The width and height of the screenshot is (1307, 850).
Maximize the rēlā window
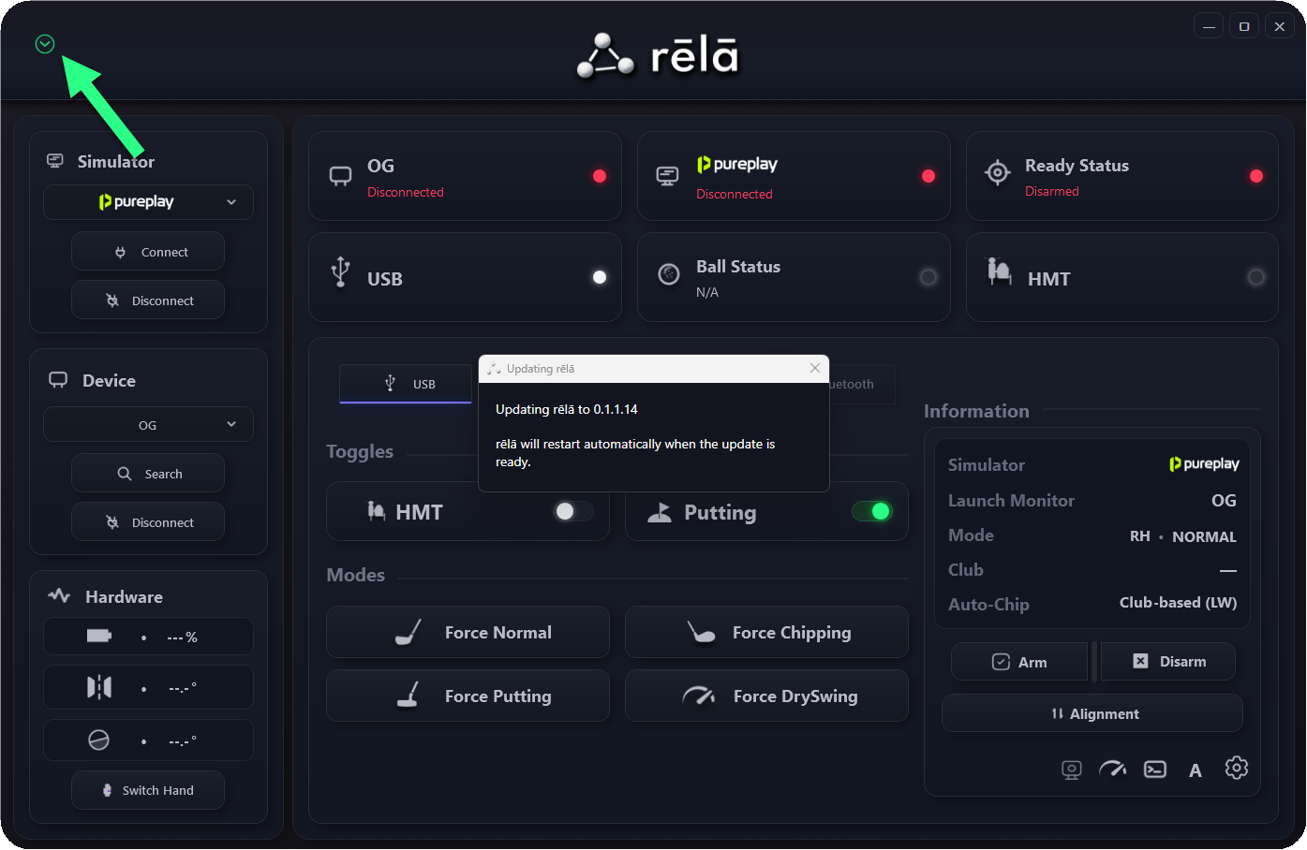1244,26
